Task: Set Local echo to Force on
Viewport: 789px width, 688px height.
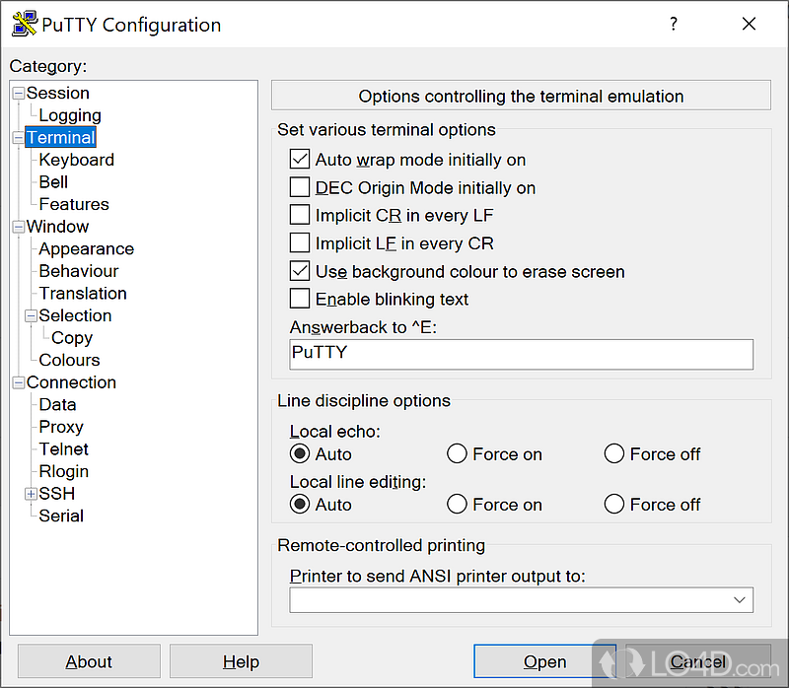Action: tap(457, 454)
